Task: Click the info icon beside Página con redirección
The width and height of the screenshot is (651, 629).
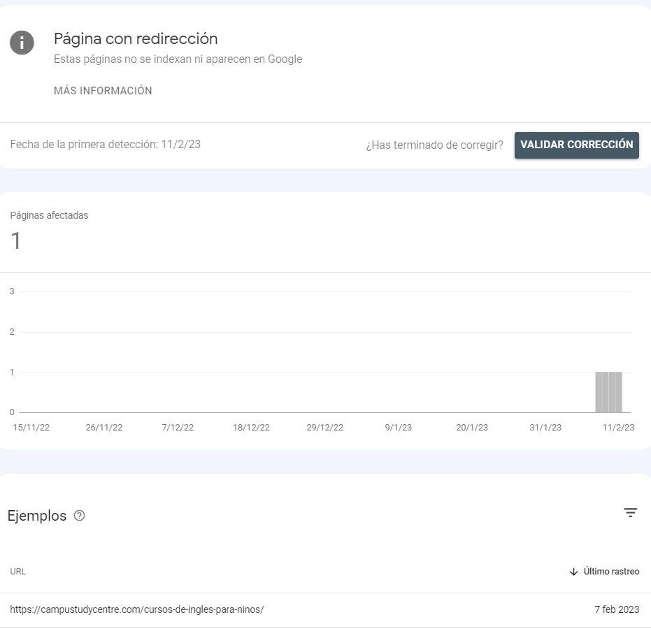Action: click(22, 43)
